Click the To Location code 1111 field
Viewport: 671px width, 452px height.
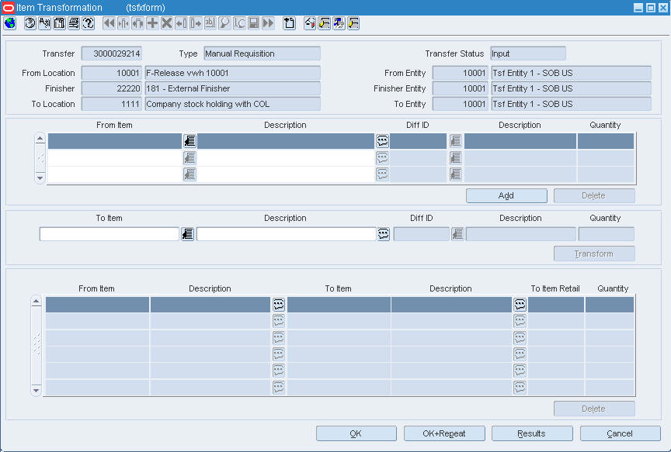pyautogui.click(x=111, y=104)
